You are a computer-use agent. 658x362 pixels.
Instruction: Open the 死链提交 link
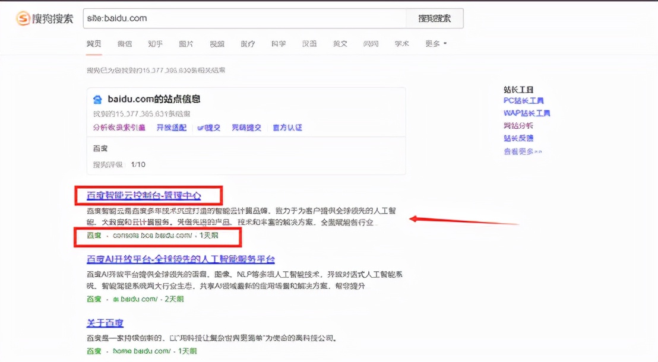pyautogui.click(x=246, y=128)
